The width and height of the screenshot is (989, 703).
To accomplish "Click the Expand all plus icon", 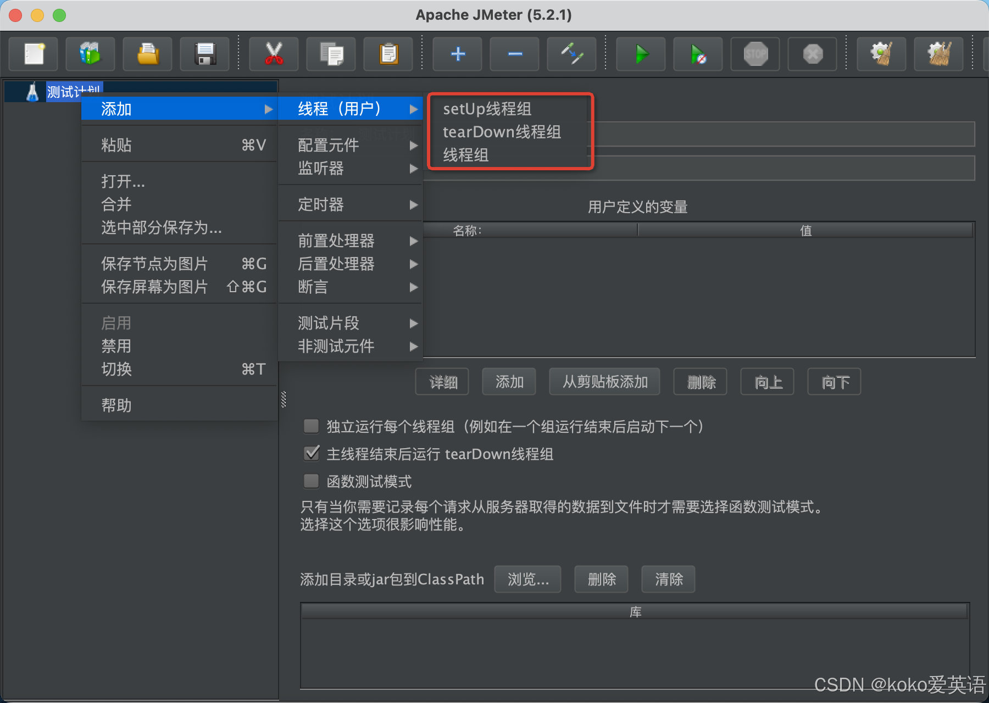I will [457, 54].
